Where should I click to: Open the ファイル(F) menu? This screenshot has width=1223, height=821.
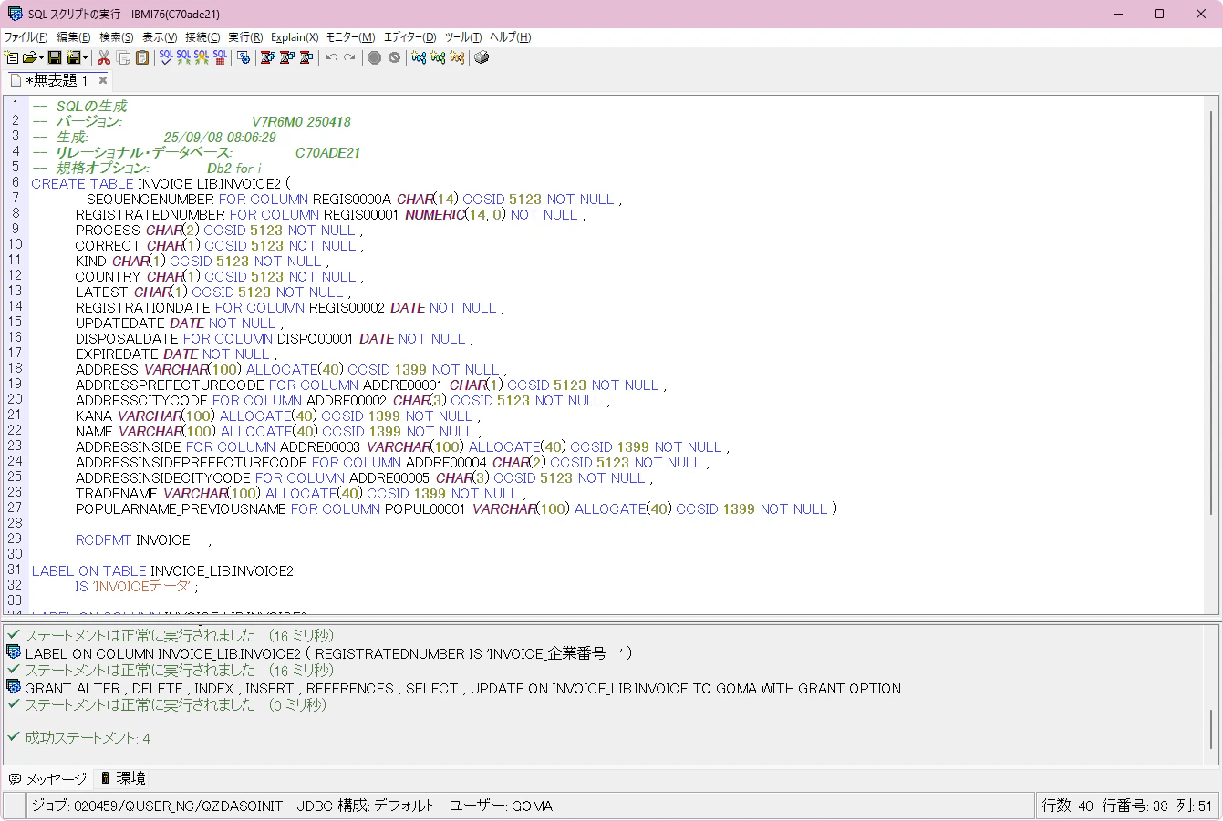click(x=26, y=37)
